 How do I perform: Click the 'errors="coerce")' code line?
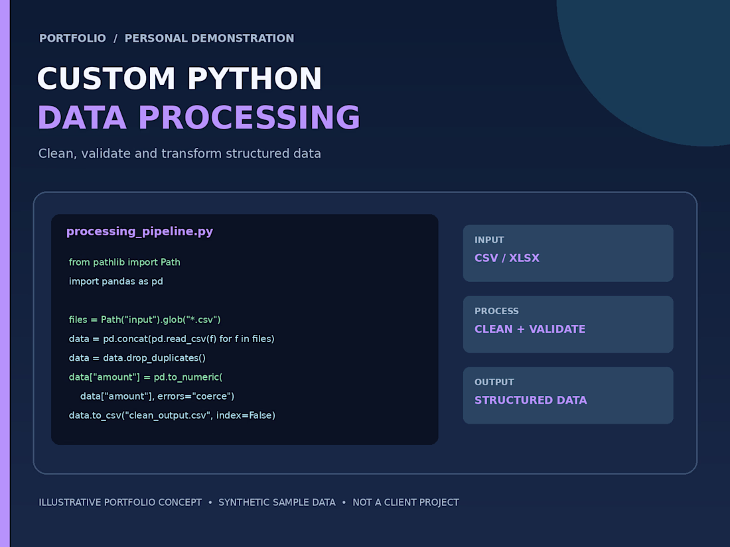click(x=157, y=396)
